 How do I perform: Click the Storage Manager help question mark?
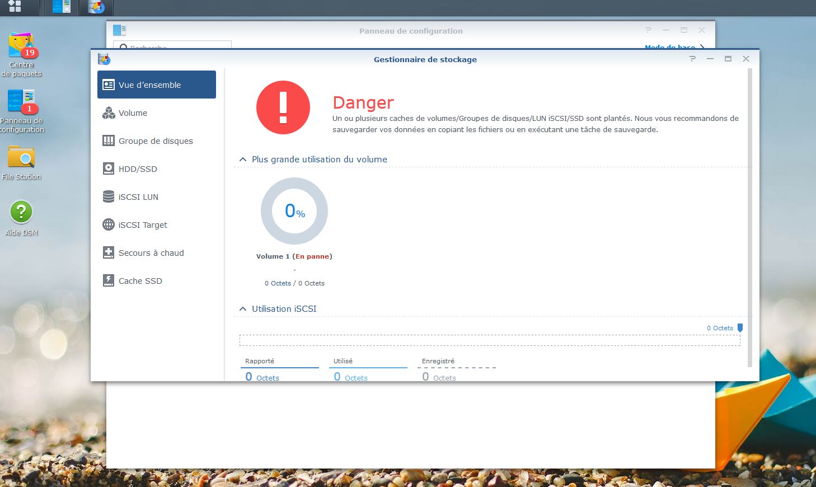click(x=692, y=59)
